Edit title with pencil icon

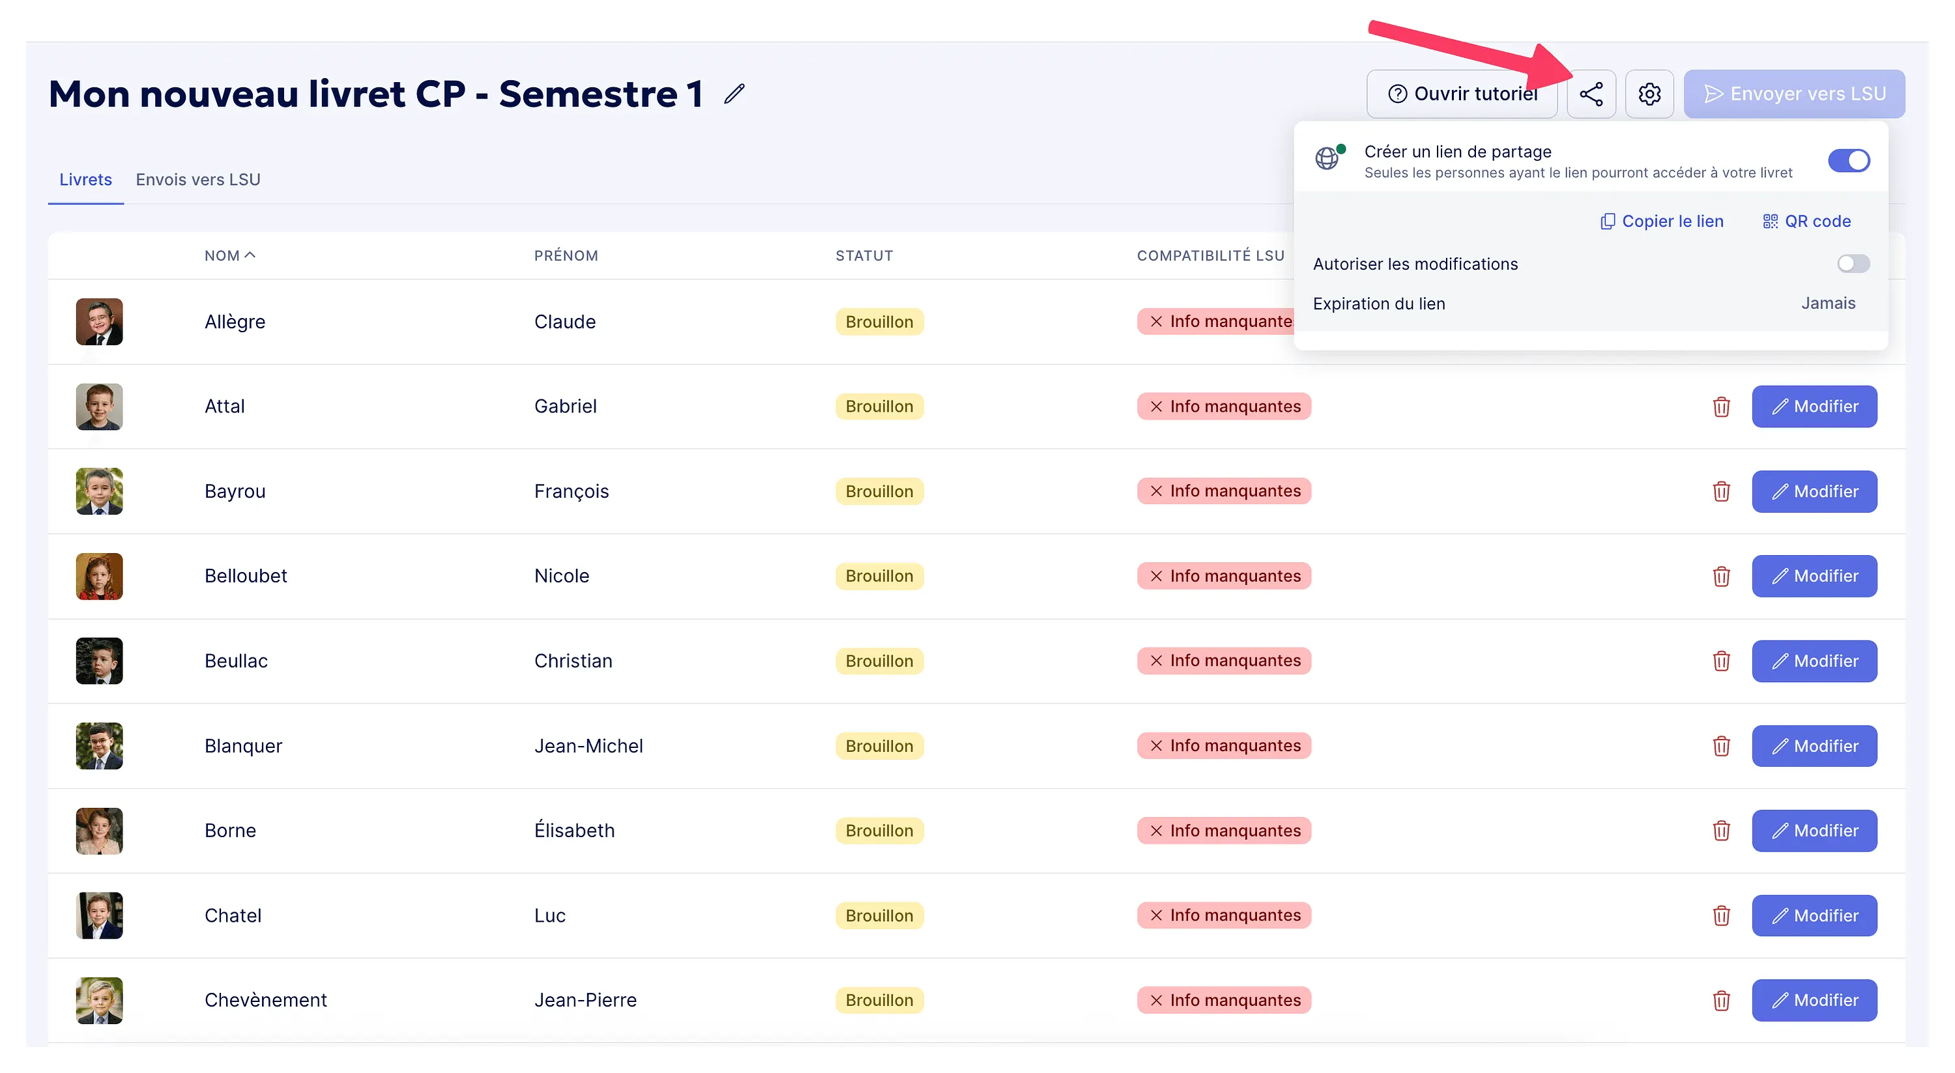coord(734,94)
